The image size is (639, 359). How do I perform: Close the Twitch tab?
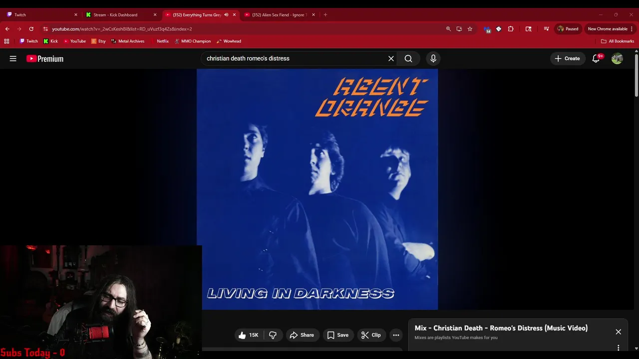[76, 15]
